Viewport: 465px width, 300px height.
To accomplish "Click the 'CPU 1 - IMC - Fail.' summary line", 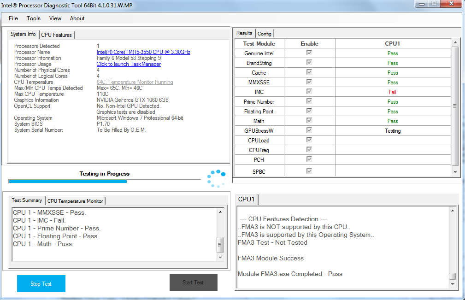I will point(39,221).
